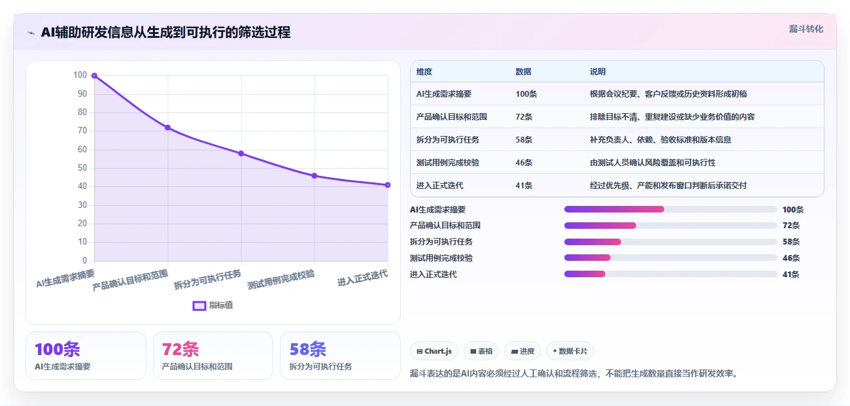
Task: Click the 数据 table column header
Action: pos(523,72)
